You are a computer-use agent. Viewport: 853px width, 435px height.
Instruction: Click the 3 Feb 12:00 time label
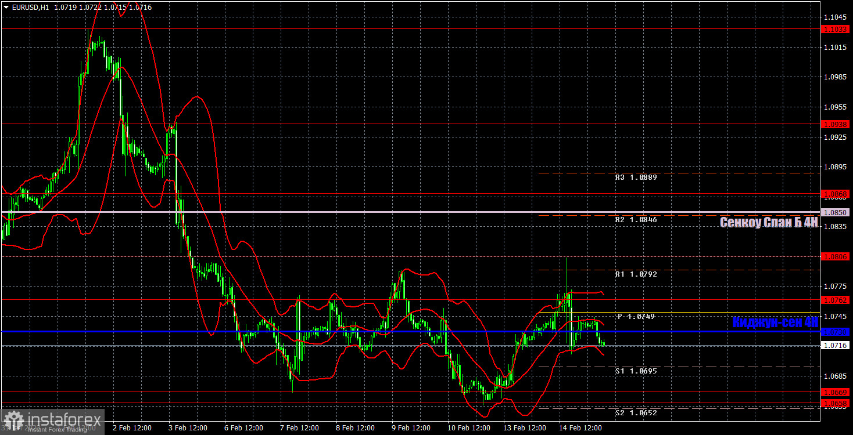coord(188,428)
